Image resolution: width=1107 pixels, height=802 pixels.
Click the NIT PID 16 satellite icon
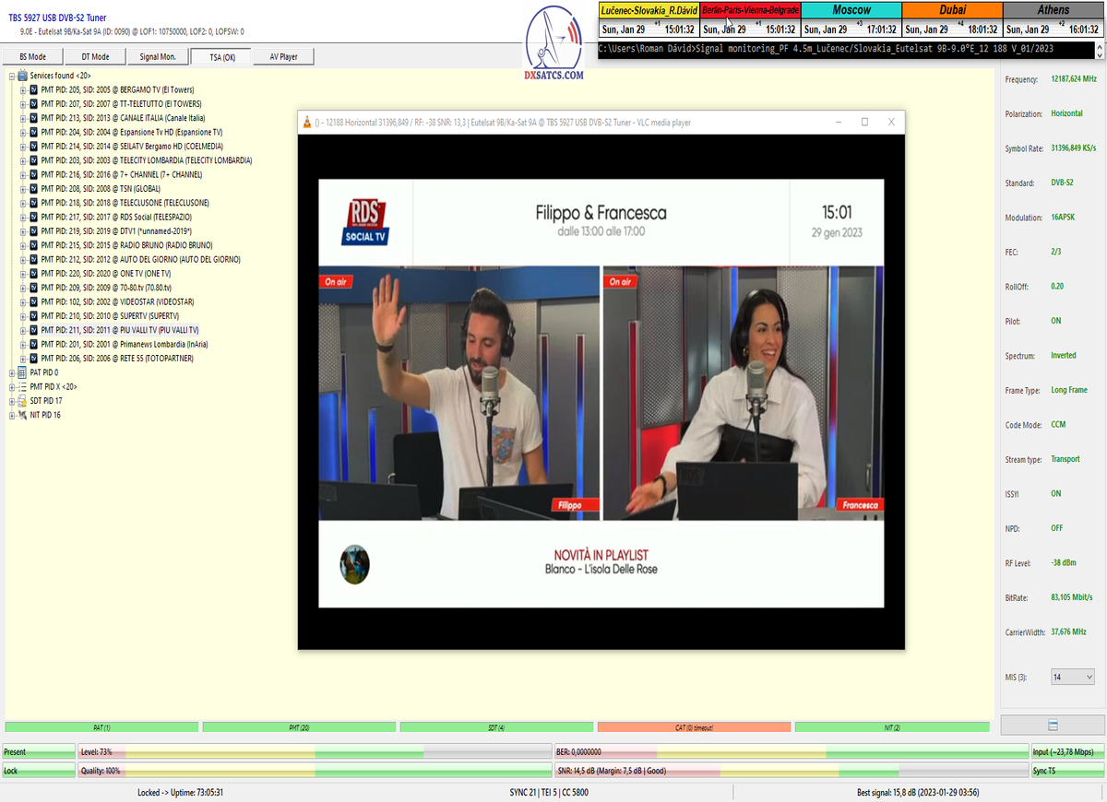coord(23,415)
